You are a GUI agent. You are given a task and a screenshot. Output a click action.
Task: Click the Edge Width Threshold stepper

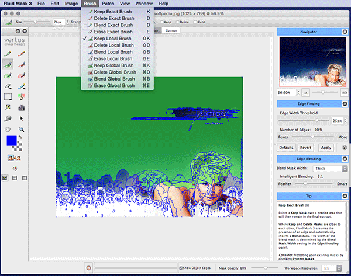pos(345,121)
